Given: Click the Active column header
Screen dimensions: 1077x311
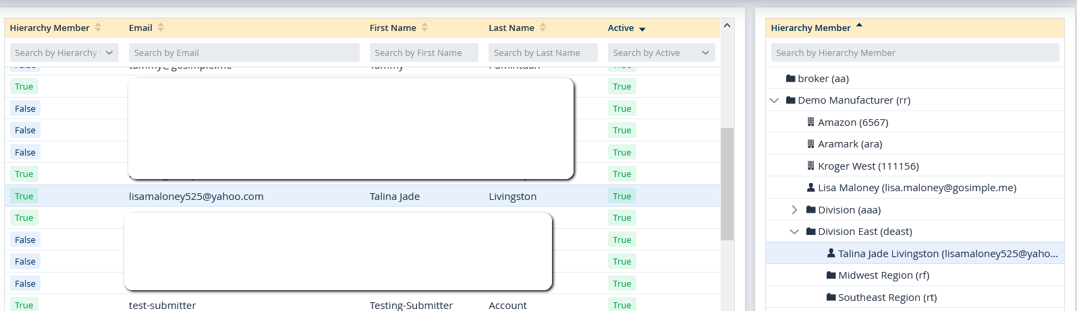Looking at the screenshot, I should (621, 28).
